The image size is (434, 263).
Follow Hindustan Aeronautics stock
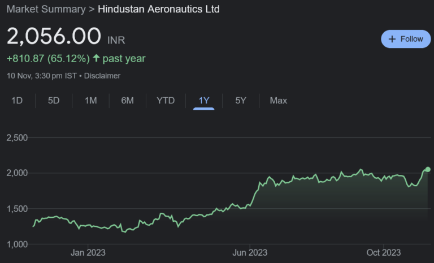click(x=406, y=39)
